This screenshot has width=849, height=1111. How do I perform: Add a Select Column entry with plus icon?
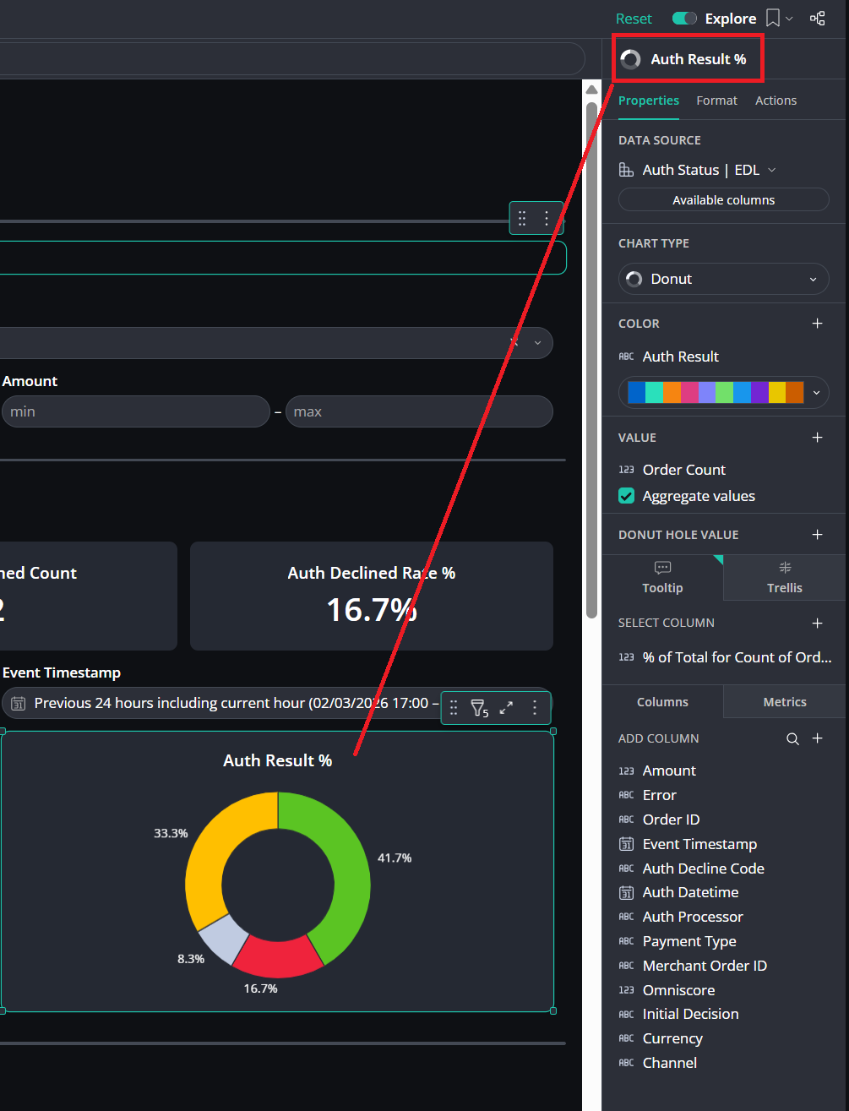click(817, 624)
